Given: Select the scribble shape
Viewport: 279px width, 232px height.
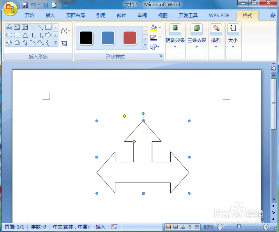Looking at the screenshot, I should click(x=25, y=43).
